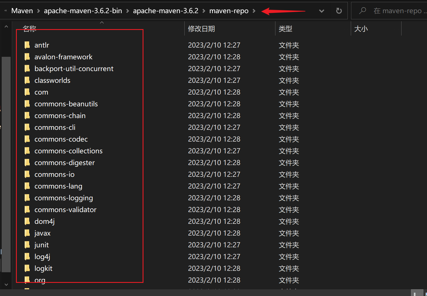
Task: Click the commons-io folder icon
Action: (27, 174)
